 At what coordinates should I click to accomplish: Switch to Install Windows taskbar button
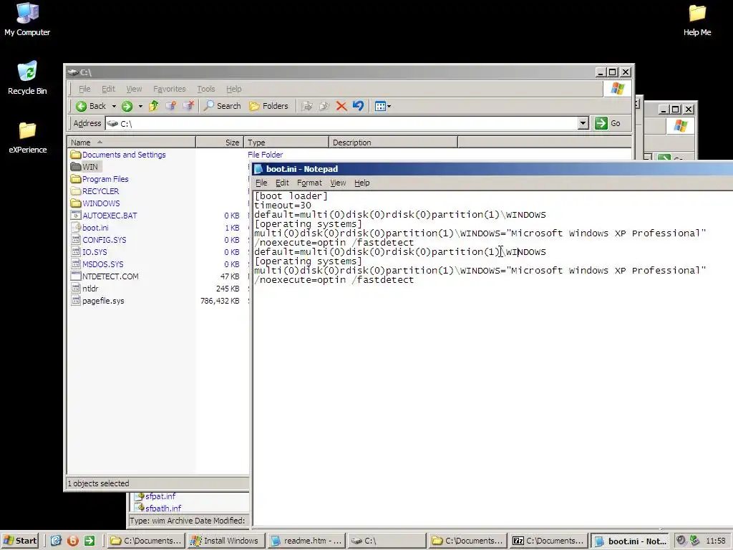(225, 541)
